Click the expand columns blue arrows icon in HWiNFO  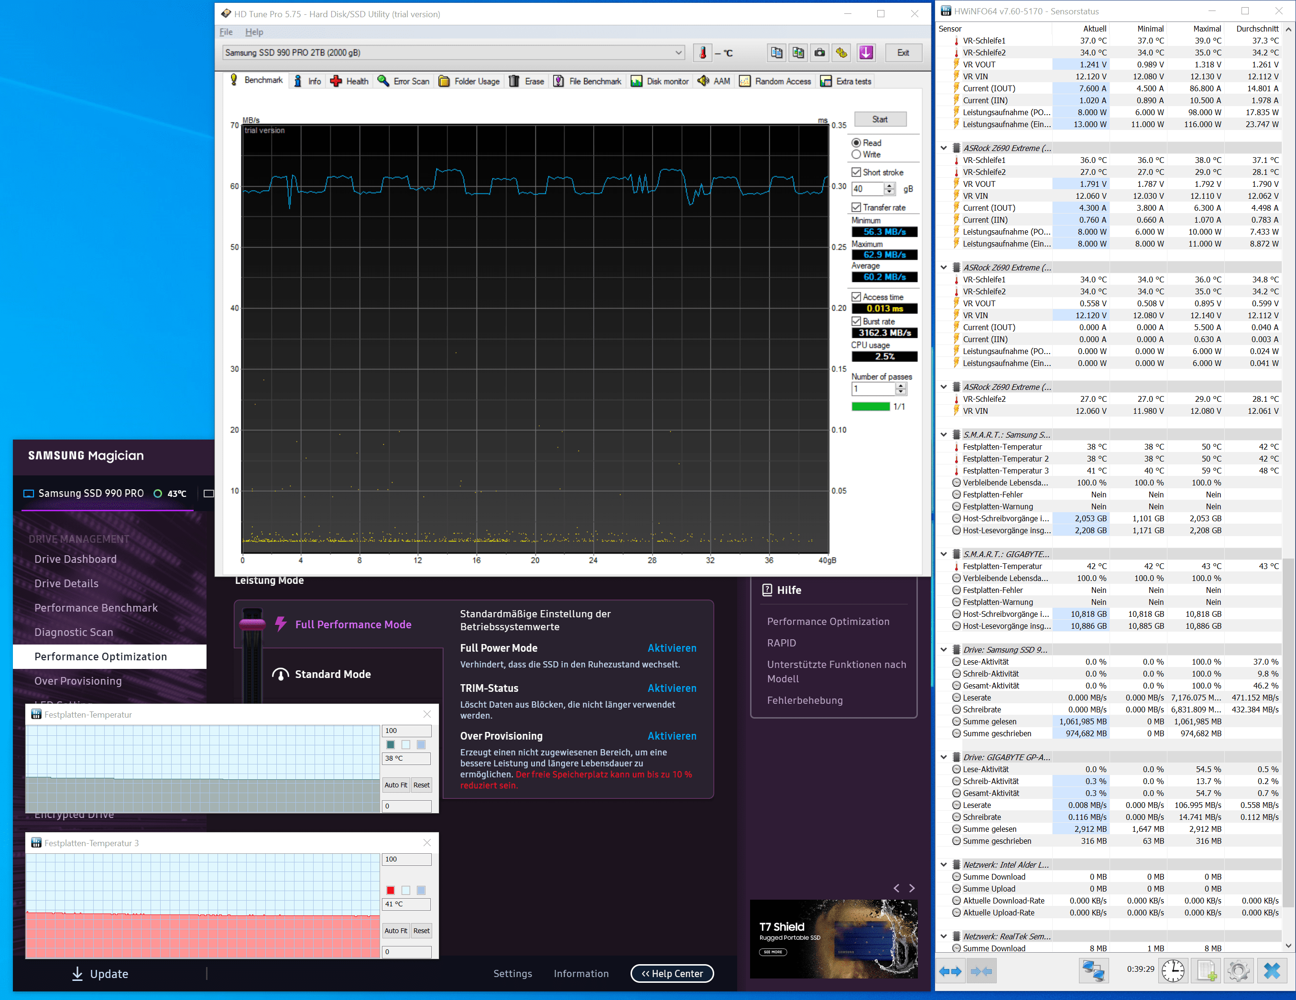(x=950, y=971)
